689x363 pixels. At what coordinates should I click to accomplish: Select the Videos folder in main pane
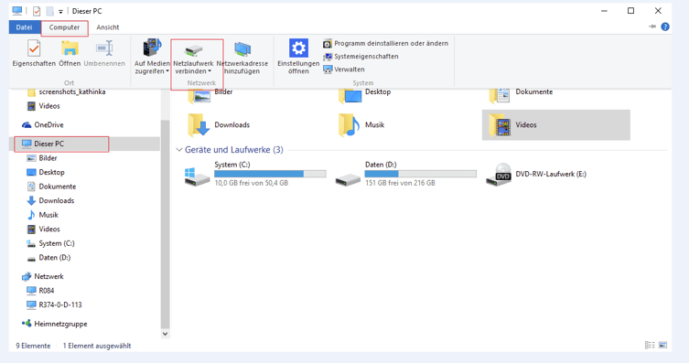pyautogui.click(x=555, y=125)
